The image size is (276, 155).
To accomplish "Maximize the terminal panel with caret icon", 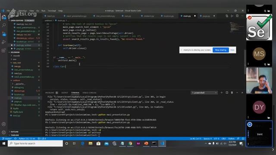I will [x=237, y=93].
